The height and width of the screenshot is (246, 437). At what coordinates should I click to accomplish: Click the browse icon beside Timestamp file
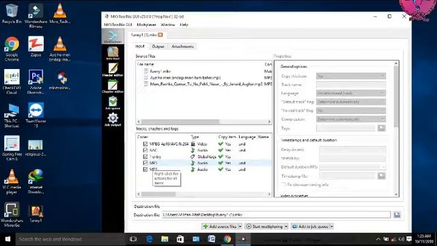click(x=382, y=176)
